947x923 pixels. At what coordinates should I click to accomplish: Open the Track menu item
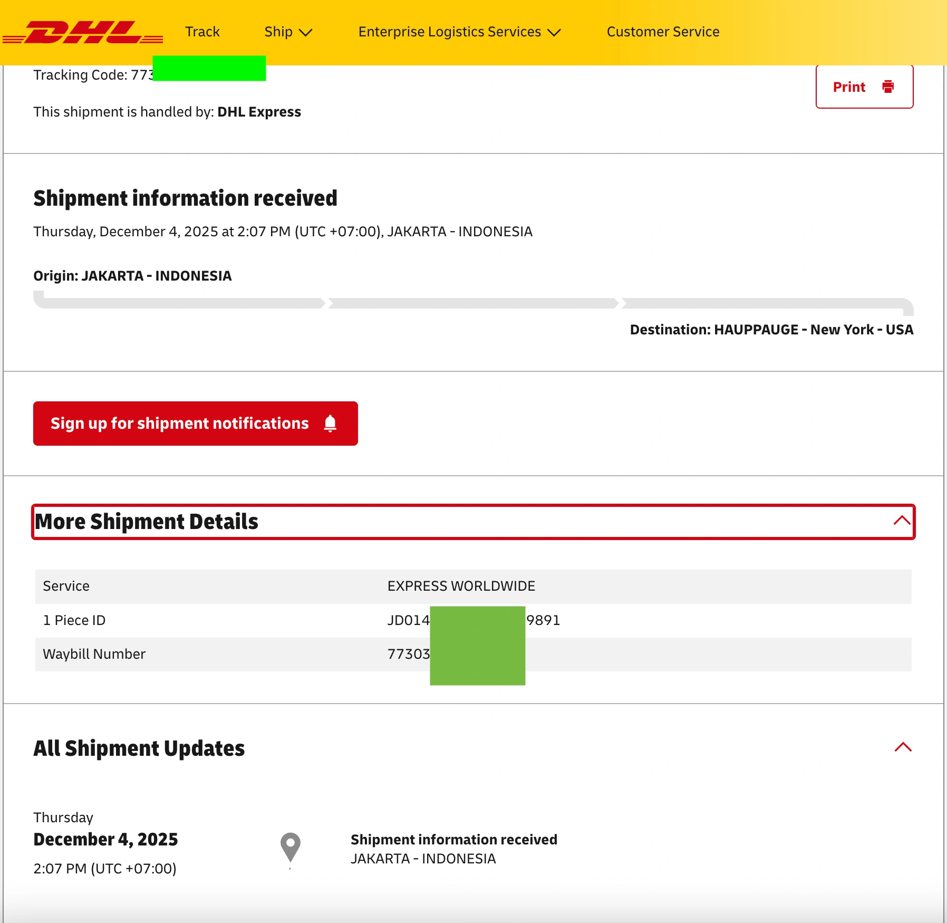pyautogui.click(x=202, y=32)
